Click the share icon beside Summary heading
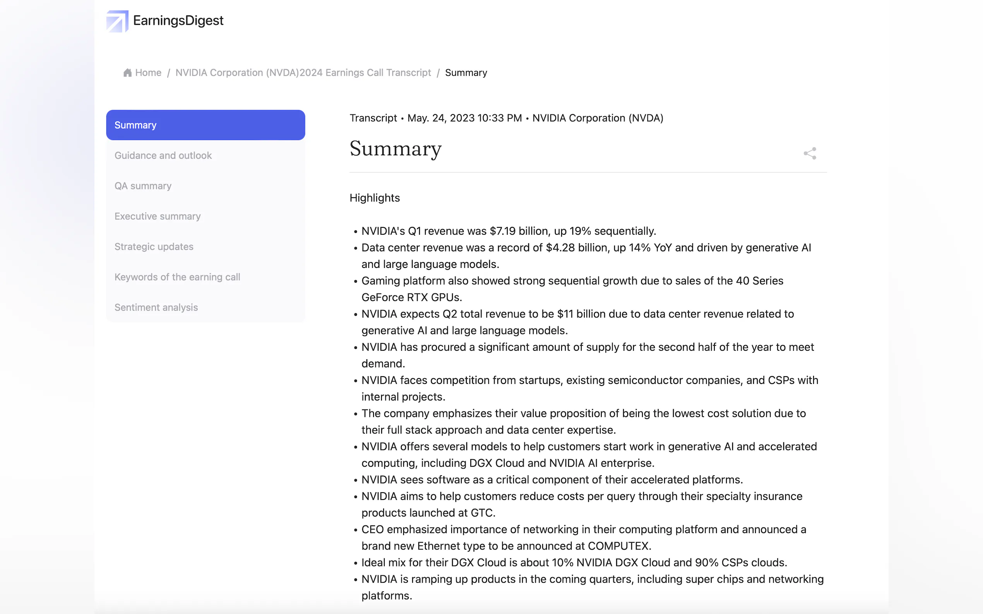 point(810,153)
